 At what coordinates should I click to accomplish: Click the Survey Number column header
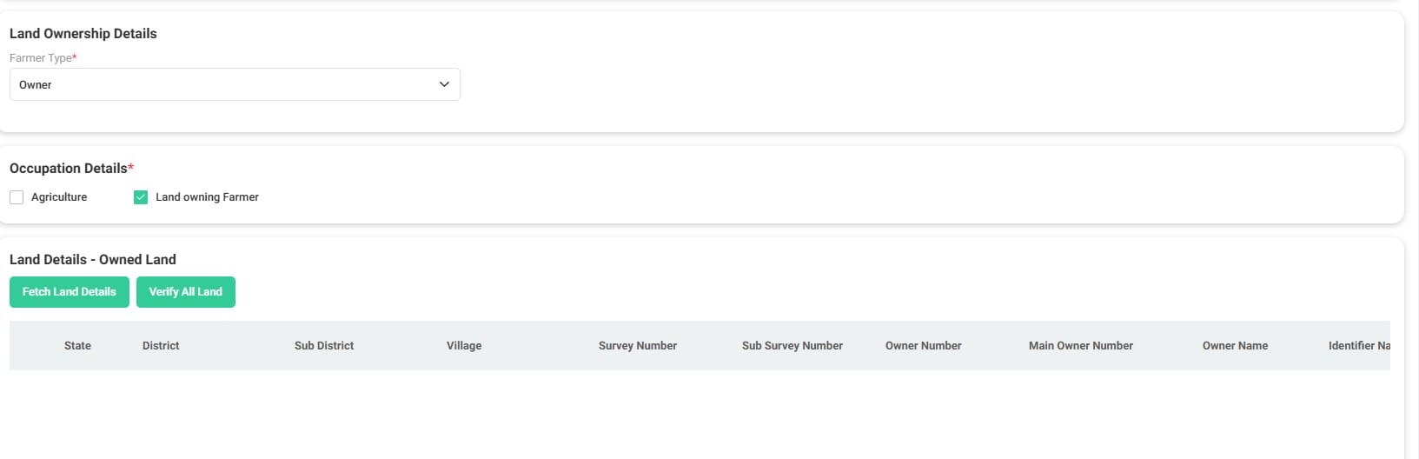click(x=638, y=346)
